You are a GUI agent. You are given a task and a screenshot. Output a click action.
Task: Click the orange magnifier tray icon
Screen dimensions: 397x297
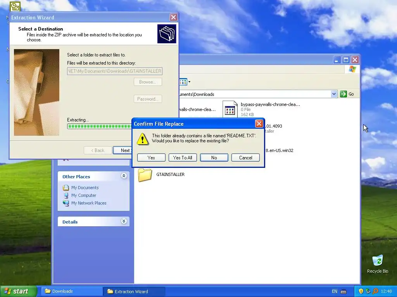click(375, 292)
